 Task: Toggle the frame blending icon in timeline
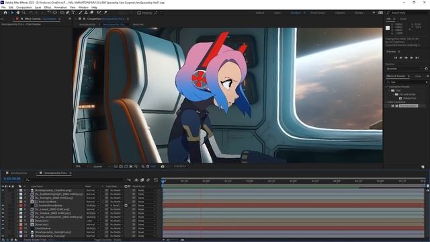pos(142,180)
